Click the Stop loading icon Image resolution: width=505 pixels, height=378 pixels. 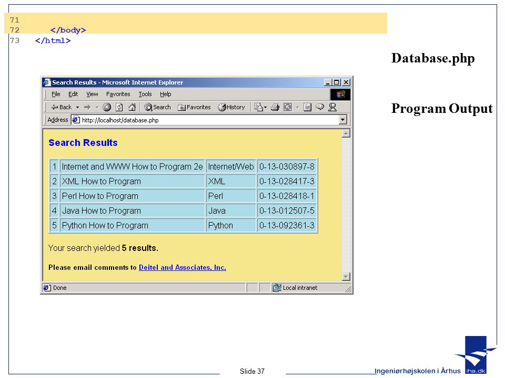click(107, 107)
